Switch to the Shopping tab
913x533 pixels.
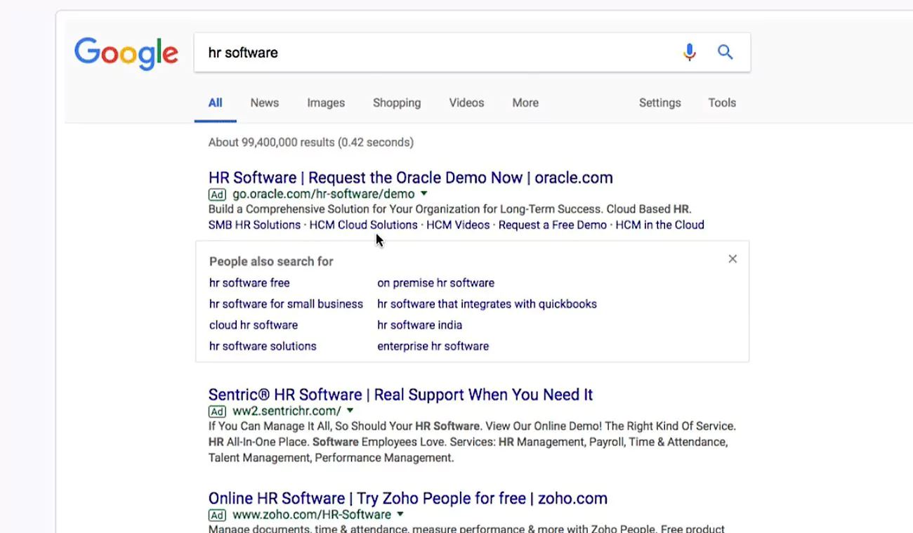397,103
